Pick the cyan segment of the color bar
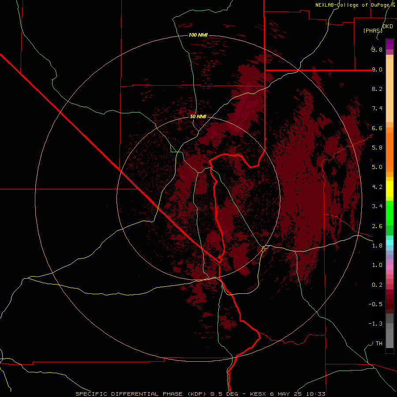The image size is (397, 397). (x=390, y=243)
